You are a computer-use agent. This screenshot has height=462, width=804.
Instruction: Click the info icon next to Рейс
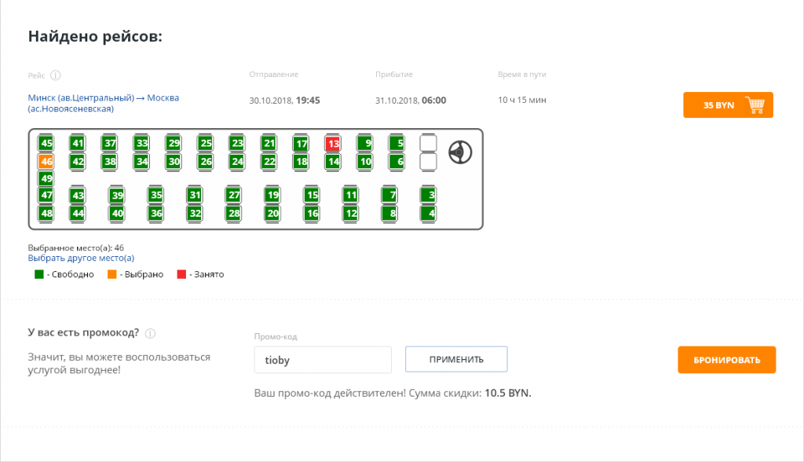[x=56, y=75]
